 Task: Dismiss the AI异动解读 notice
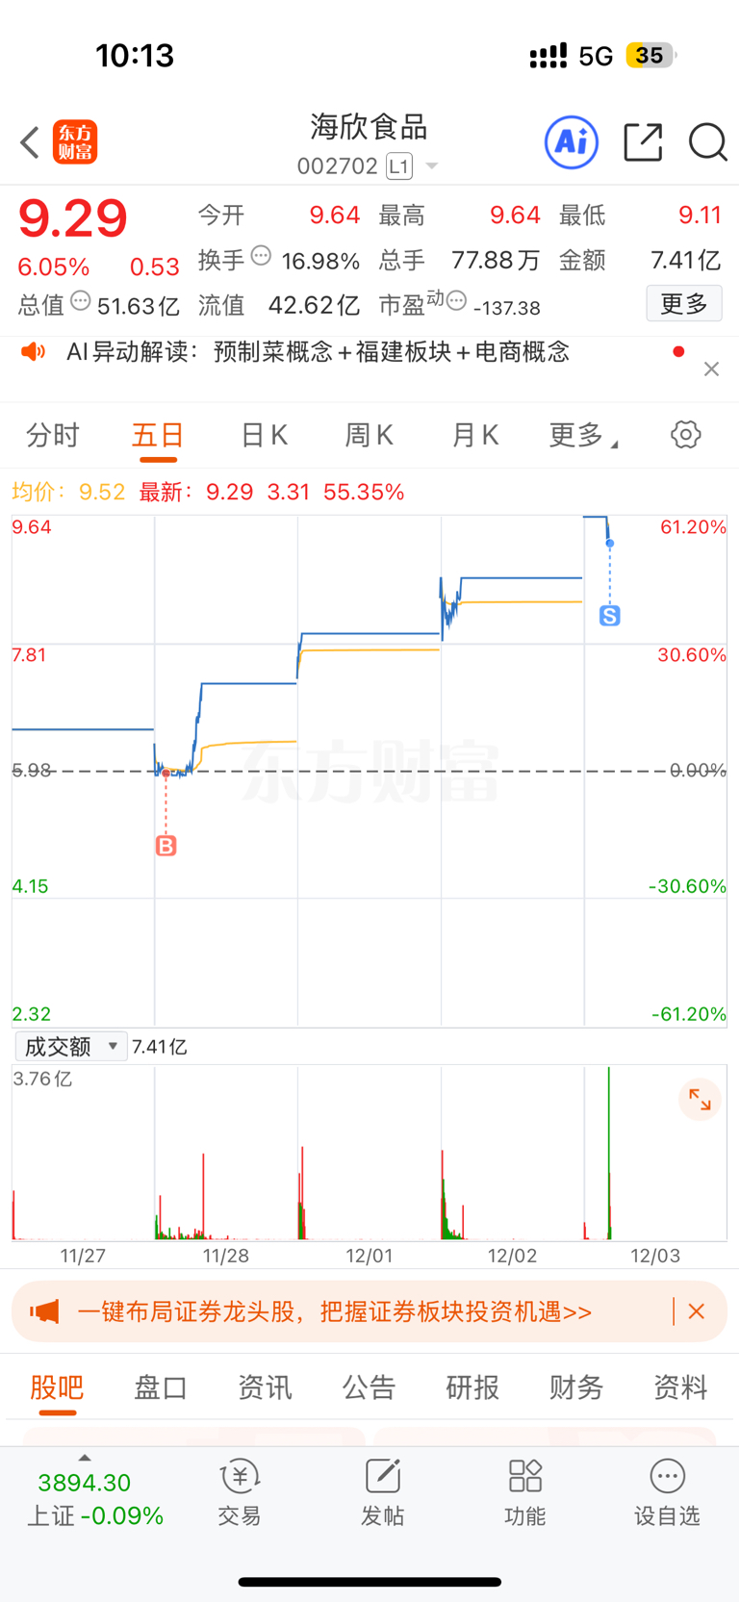pyautogui.click(x=711, y=369)
